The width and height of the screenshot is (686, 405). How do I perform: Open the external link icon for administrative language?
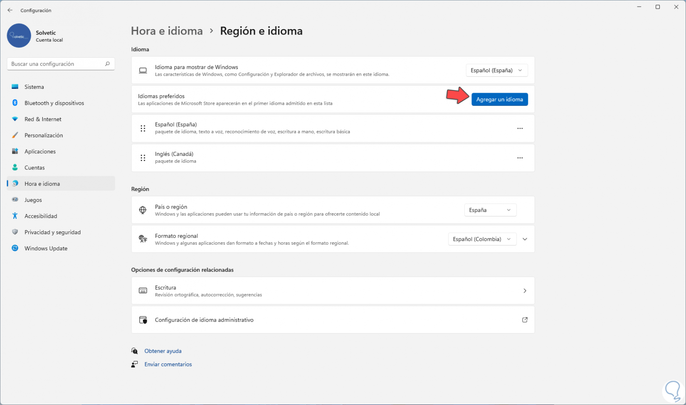tap(525, 320)
